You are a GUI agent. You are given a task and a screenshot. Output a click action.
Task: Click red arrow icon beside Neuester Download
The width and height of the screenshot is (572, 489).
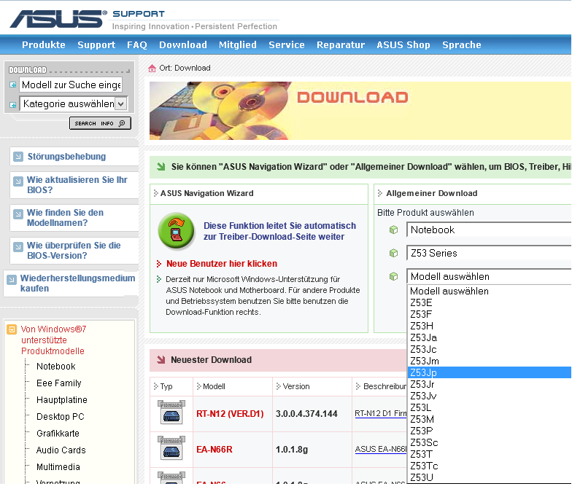(161, 360)
